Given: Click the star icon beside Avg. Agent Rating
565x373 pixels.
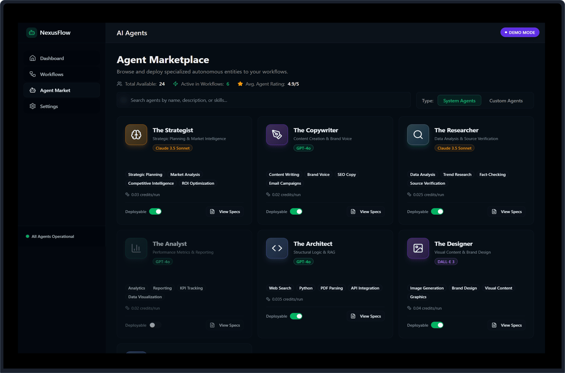Looking at the screenshot, I should click(240, 84).
